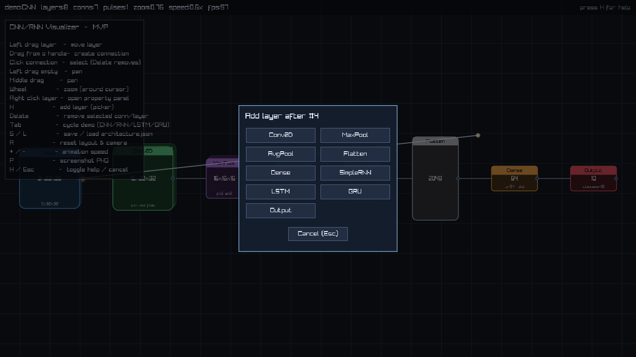The image size is (636, 357).
Task: Click the 'demo:CNN' status text
Action: pos(20,7)
